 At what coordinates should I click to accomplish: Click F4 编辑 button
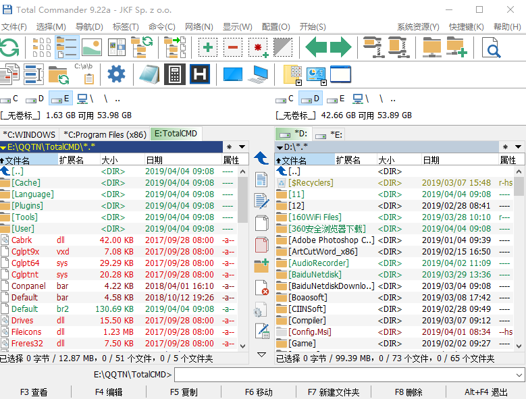click(x=109, y=392)
